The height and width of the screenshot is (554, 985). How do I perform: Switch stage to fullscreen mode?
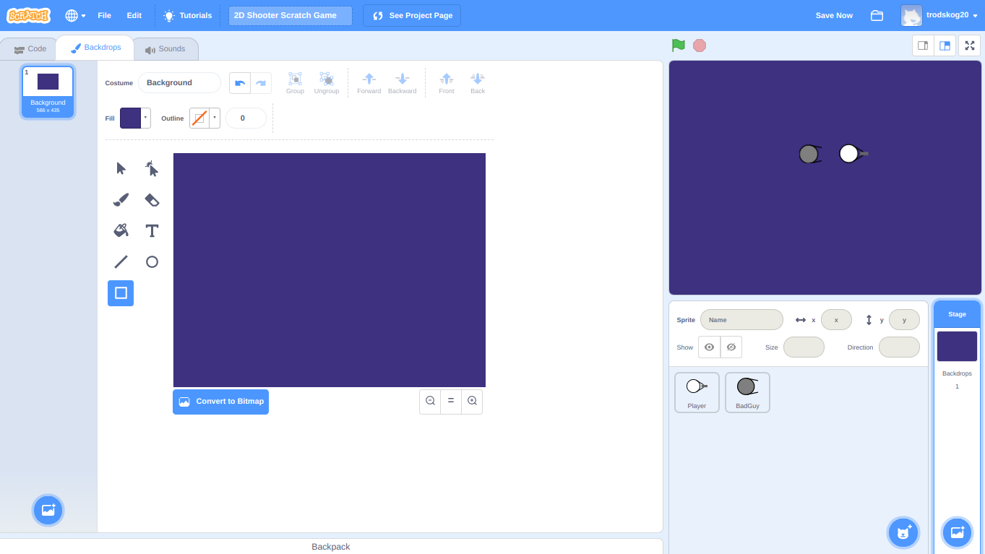[x=969, y=45]
